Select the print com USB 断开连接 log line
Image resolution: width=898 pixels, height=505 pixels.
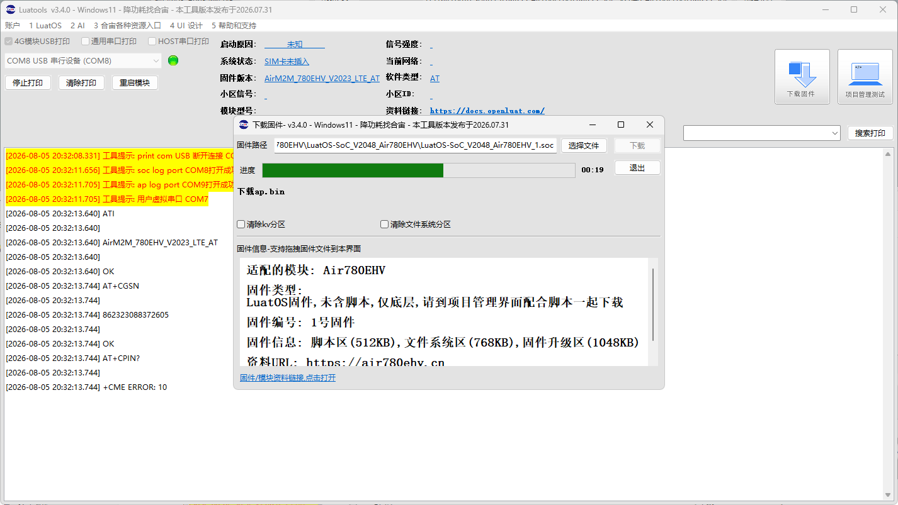(x=120, y=156)
